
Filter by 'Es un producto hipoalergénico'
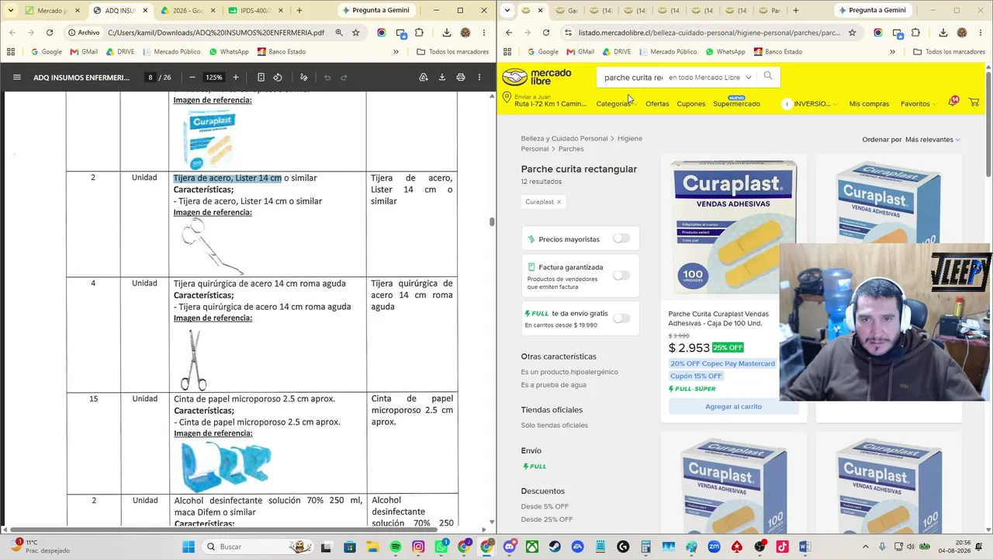(x=569, y=372)
